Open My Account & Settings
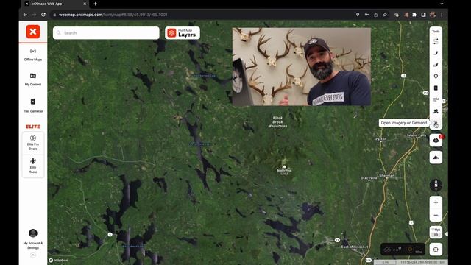This screenshot has height=265, width=471. click(33, 239)
